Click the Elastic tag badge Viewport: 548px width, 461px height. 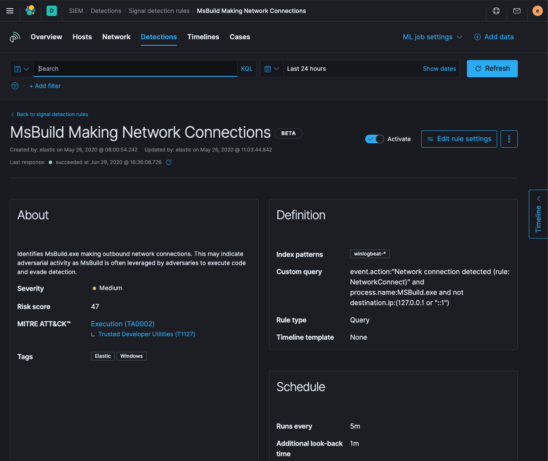coord(103,356)
